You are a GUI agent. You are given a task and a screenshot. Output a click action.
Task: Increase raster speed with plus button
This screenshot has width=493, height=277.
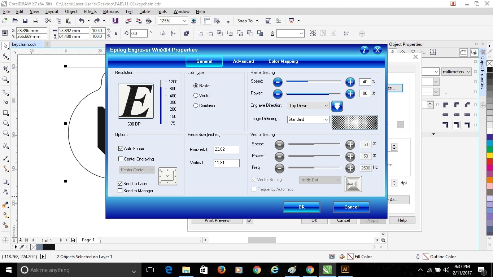click(x=350, y=82)
